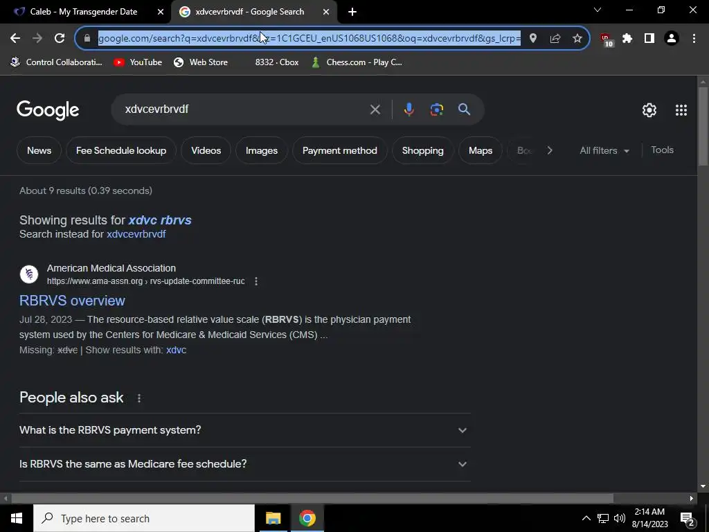The height and width of the screenshot is (532, 709).
Task: Bookmark this page with the star icon
Action: 577,39
